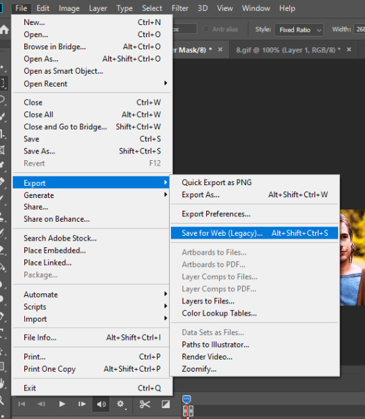365x419 pixels.
Task: Open the Window menu
Action: pos(255,8)
